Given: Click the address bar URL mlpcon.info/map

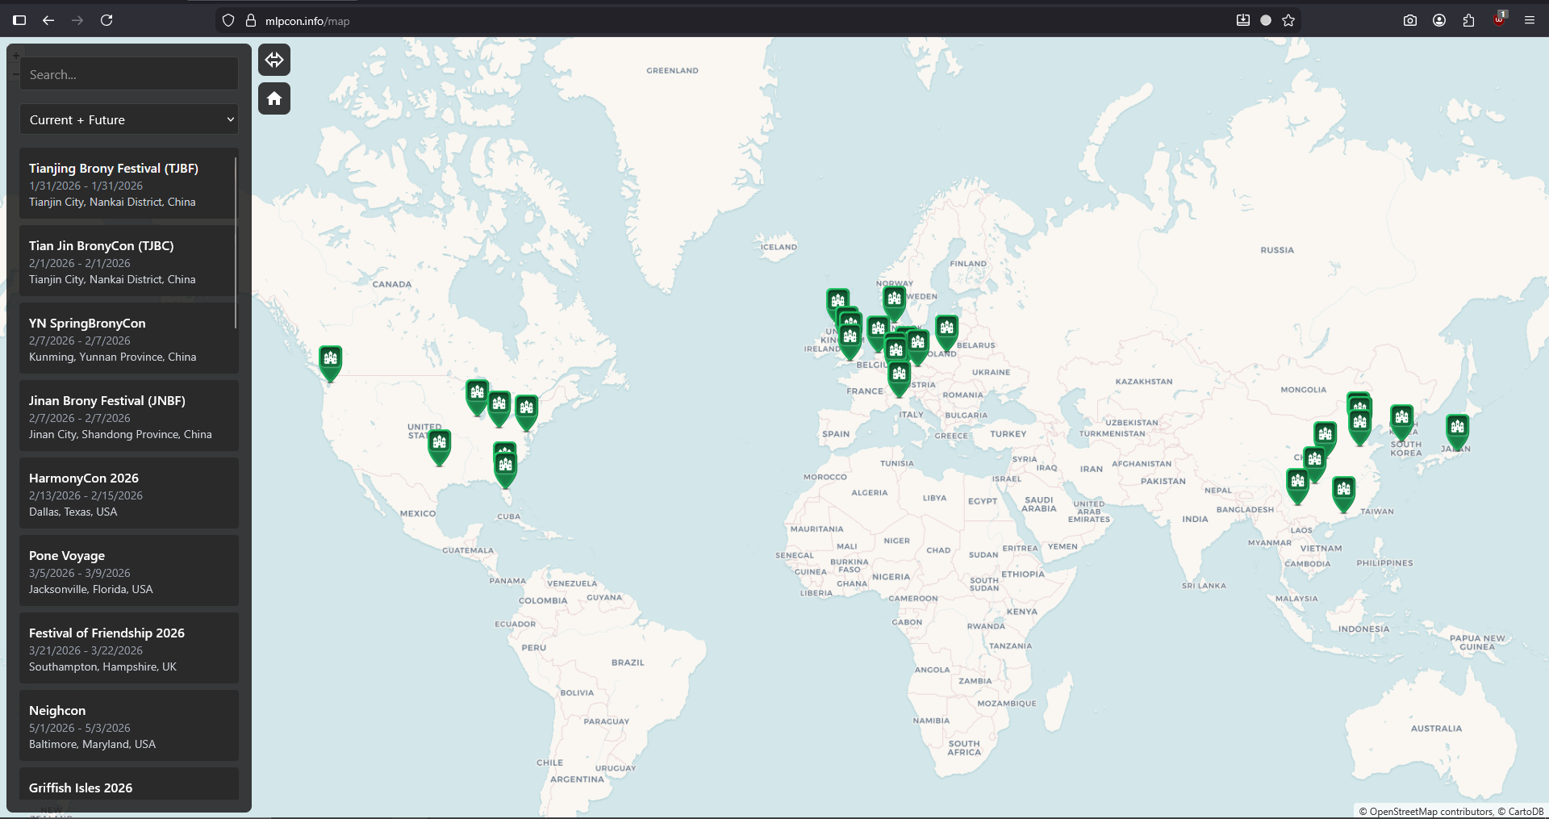Looking at the screenshot, I should [307, 21].
